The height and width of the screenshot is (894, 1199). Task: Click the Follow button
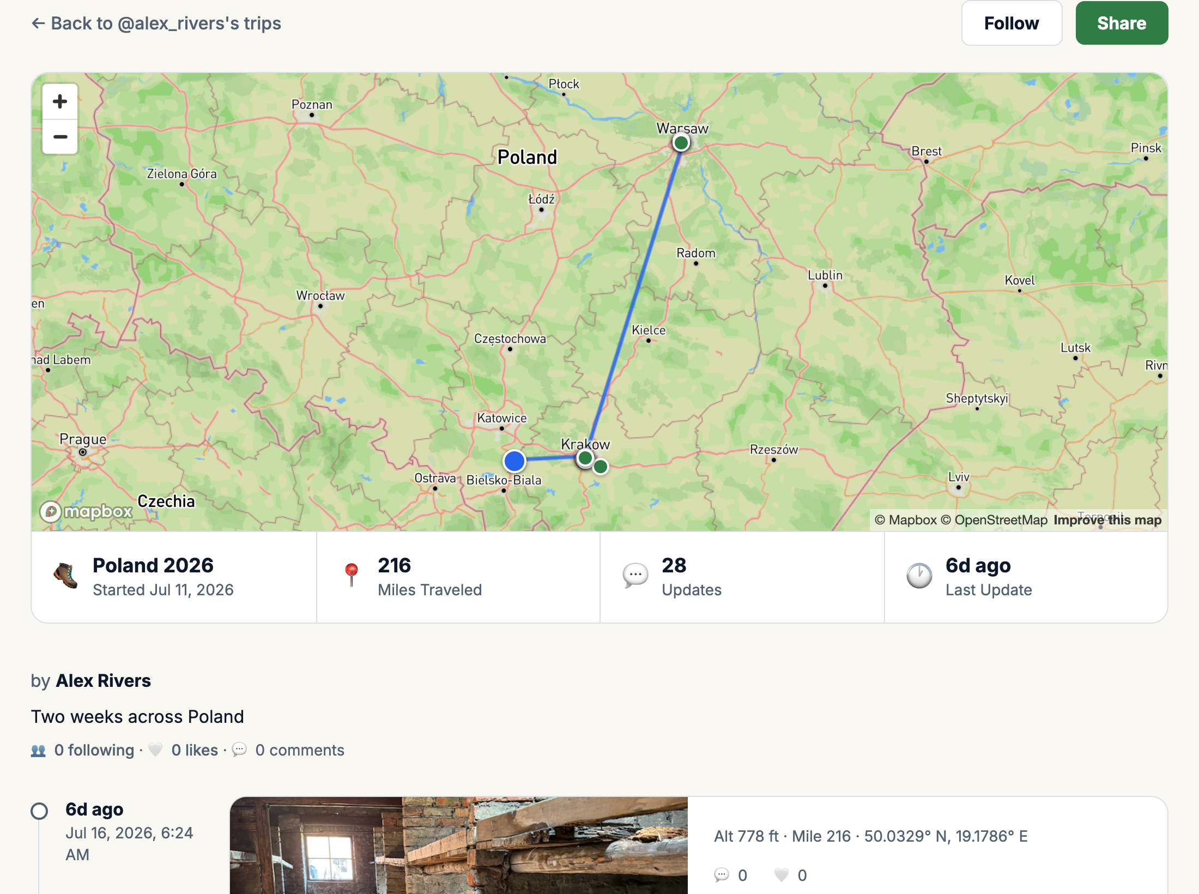pos(1012,23)
